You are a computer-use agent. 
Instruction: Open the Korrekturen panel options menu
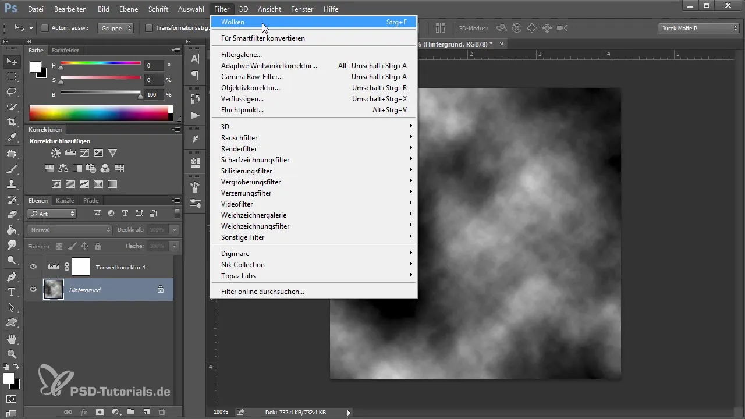point(176,129)
